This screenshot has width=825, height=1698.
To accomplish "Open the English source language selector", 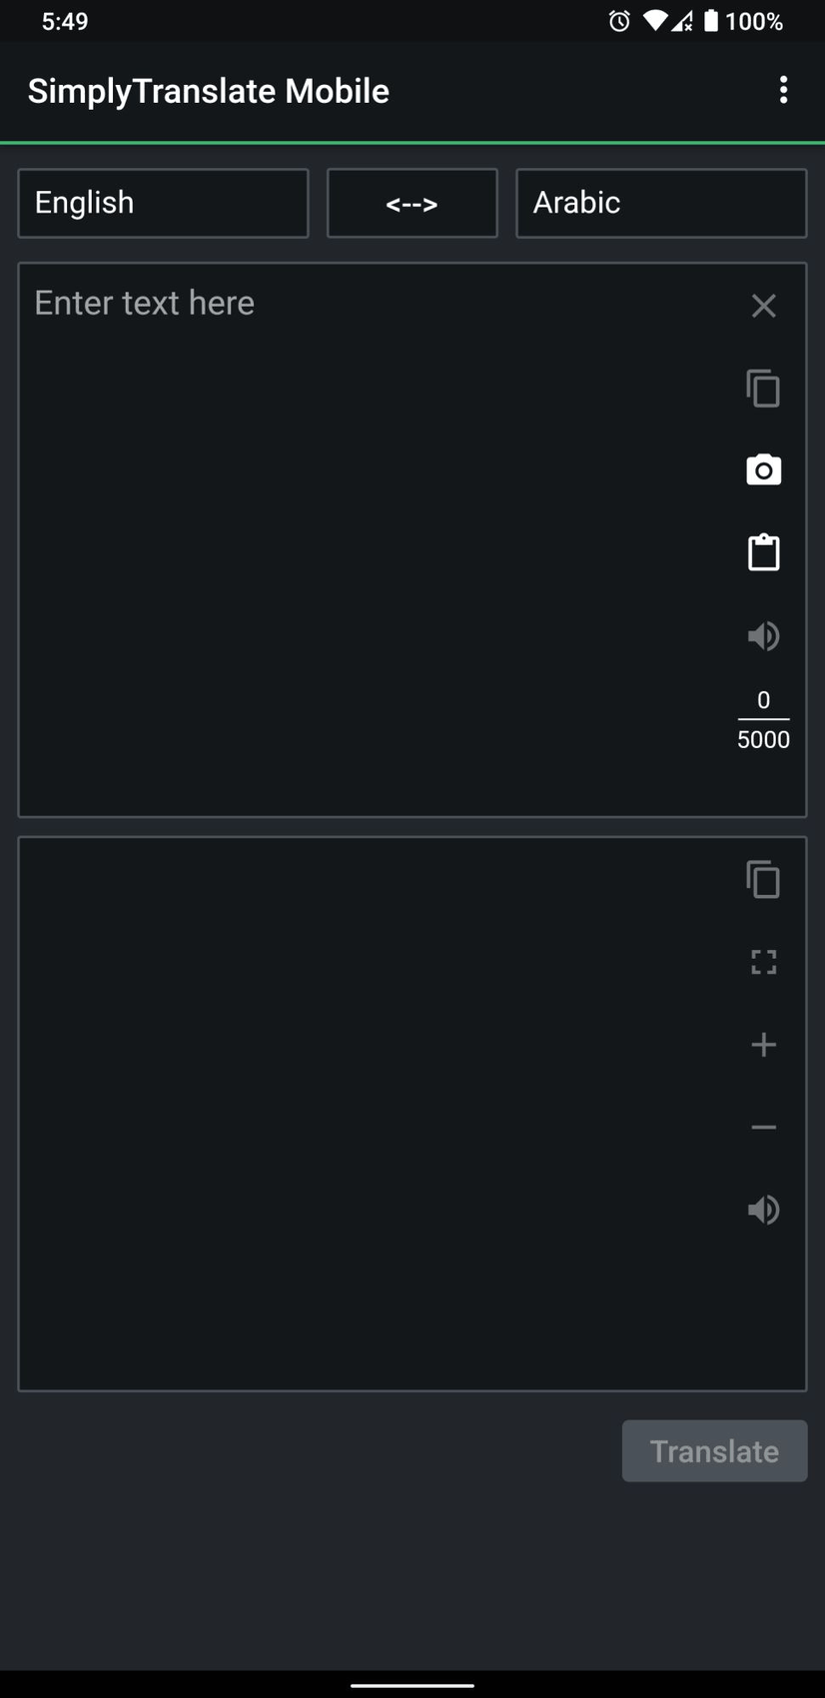I will 163,203.
